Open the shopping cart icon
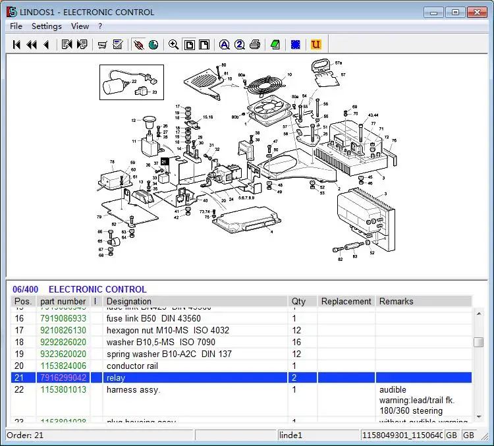 pyautogui.click(x=102, y=45)
